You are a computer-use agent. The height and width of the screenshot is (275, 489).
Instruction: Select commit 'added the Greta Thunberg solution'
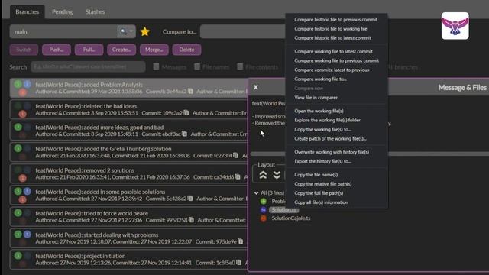[129, 152]
